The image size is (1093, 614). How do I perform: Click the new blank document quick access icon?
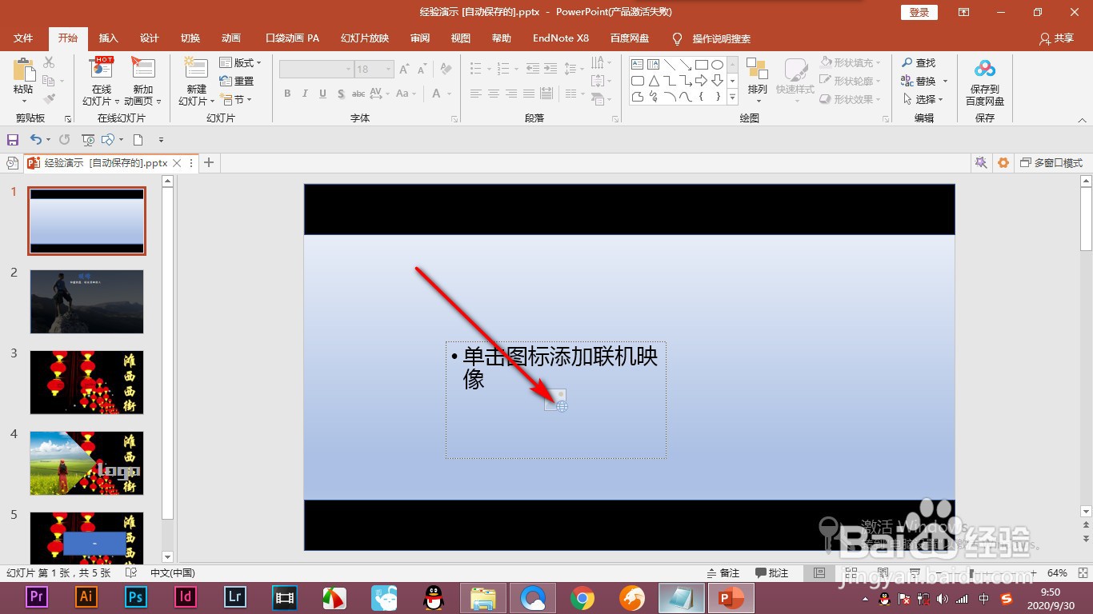click(138, 140)
